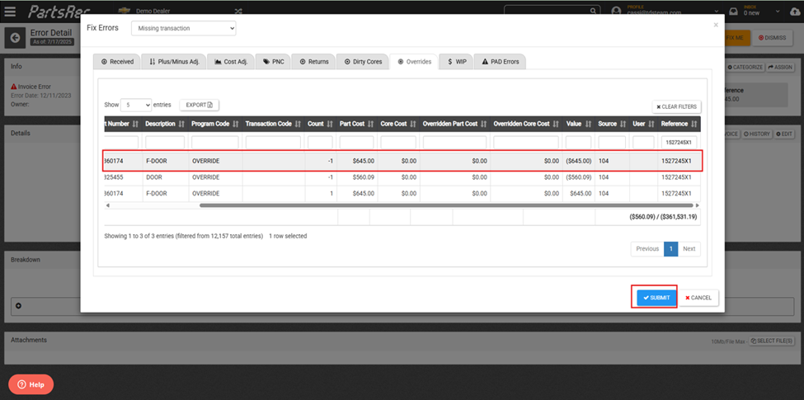Sort table by Source column
Viewport: 804px width, 400px height.
click(612, 124)
